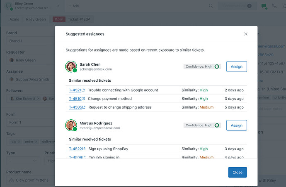
Task: Click Marcus Rodriguez's profile avatar
Action: coord(71,125)
